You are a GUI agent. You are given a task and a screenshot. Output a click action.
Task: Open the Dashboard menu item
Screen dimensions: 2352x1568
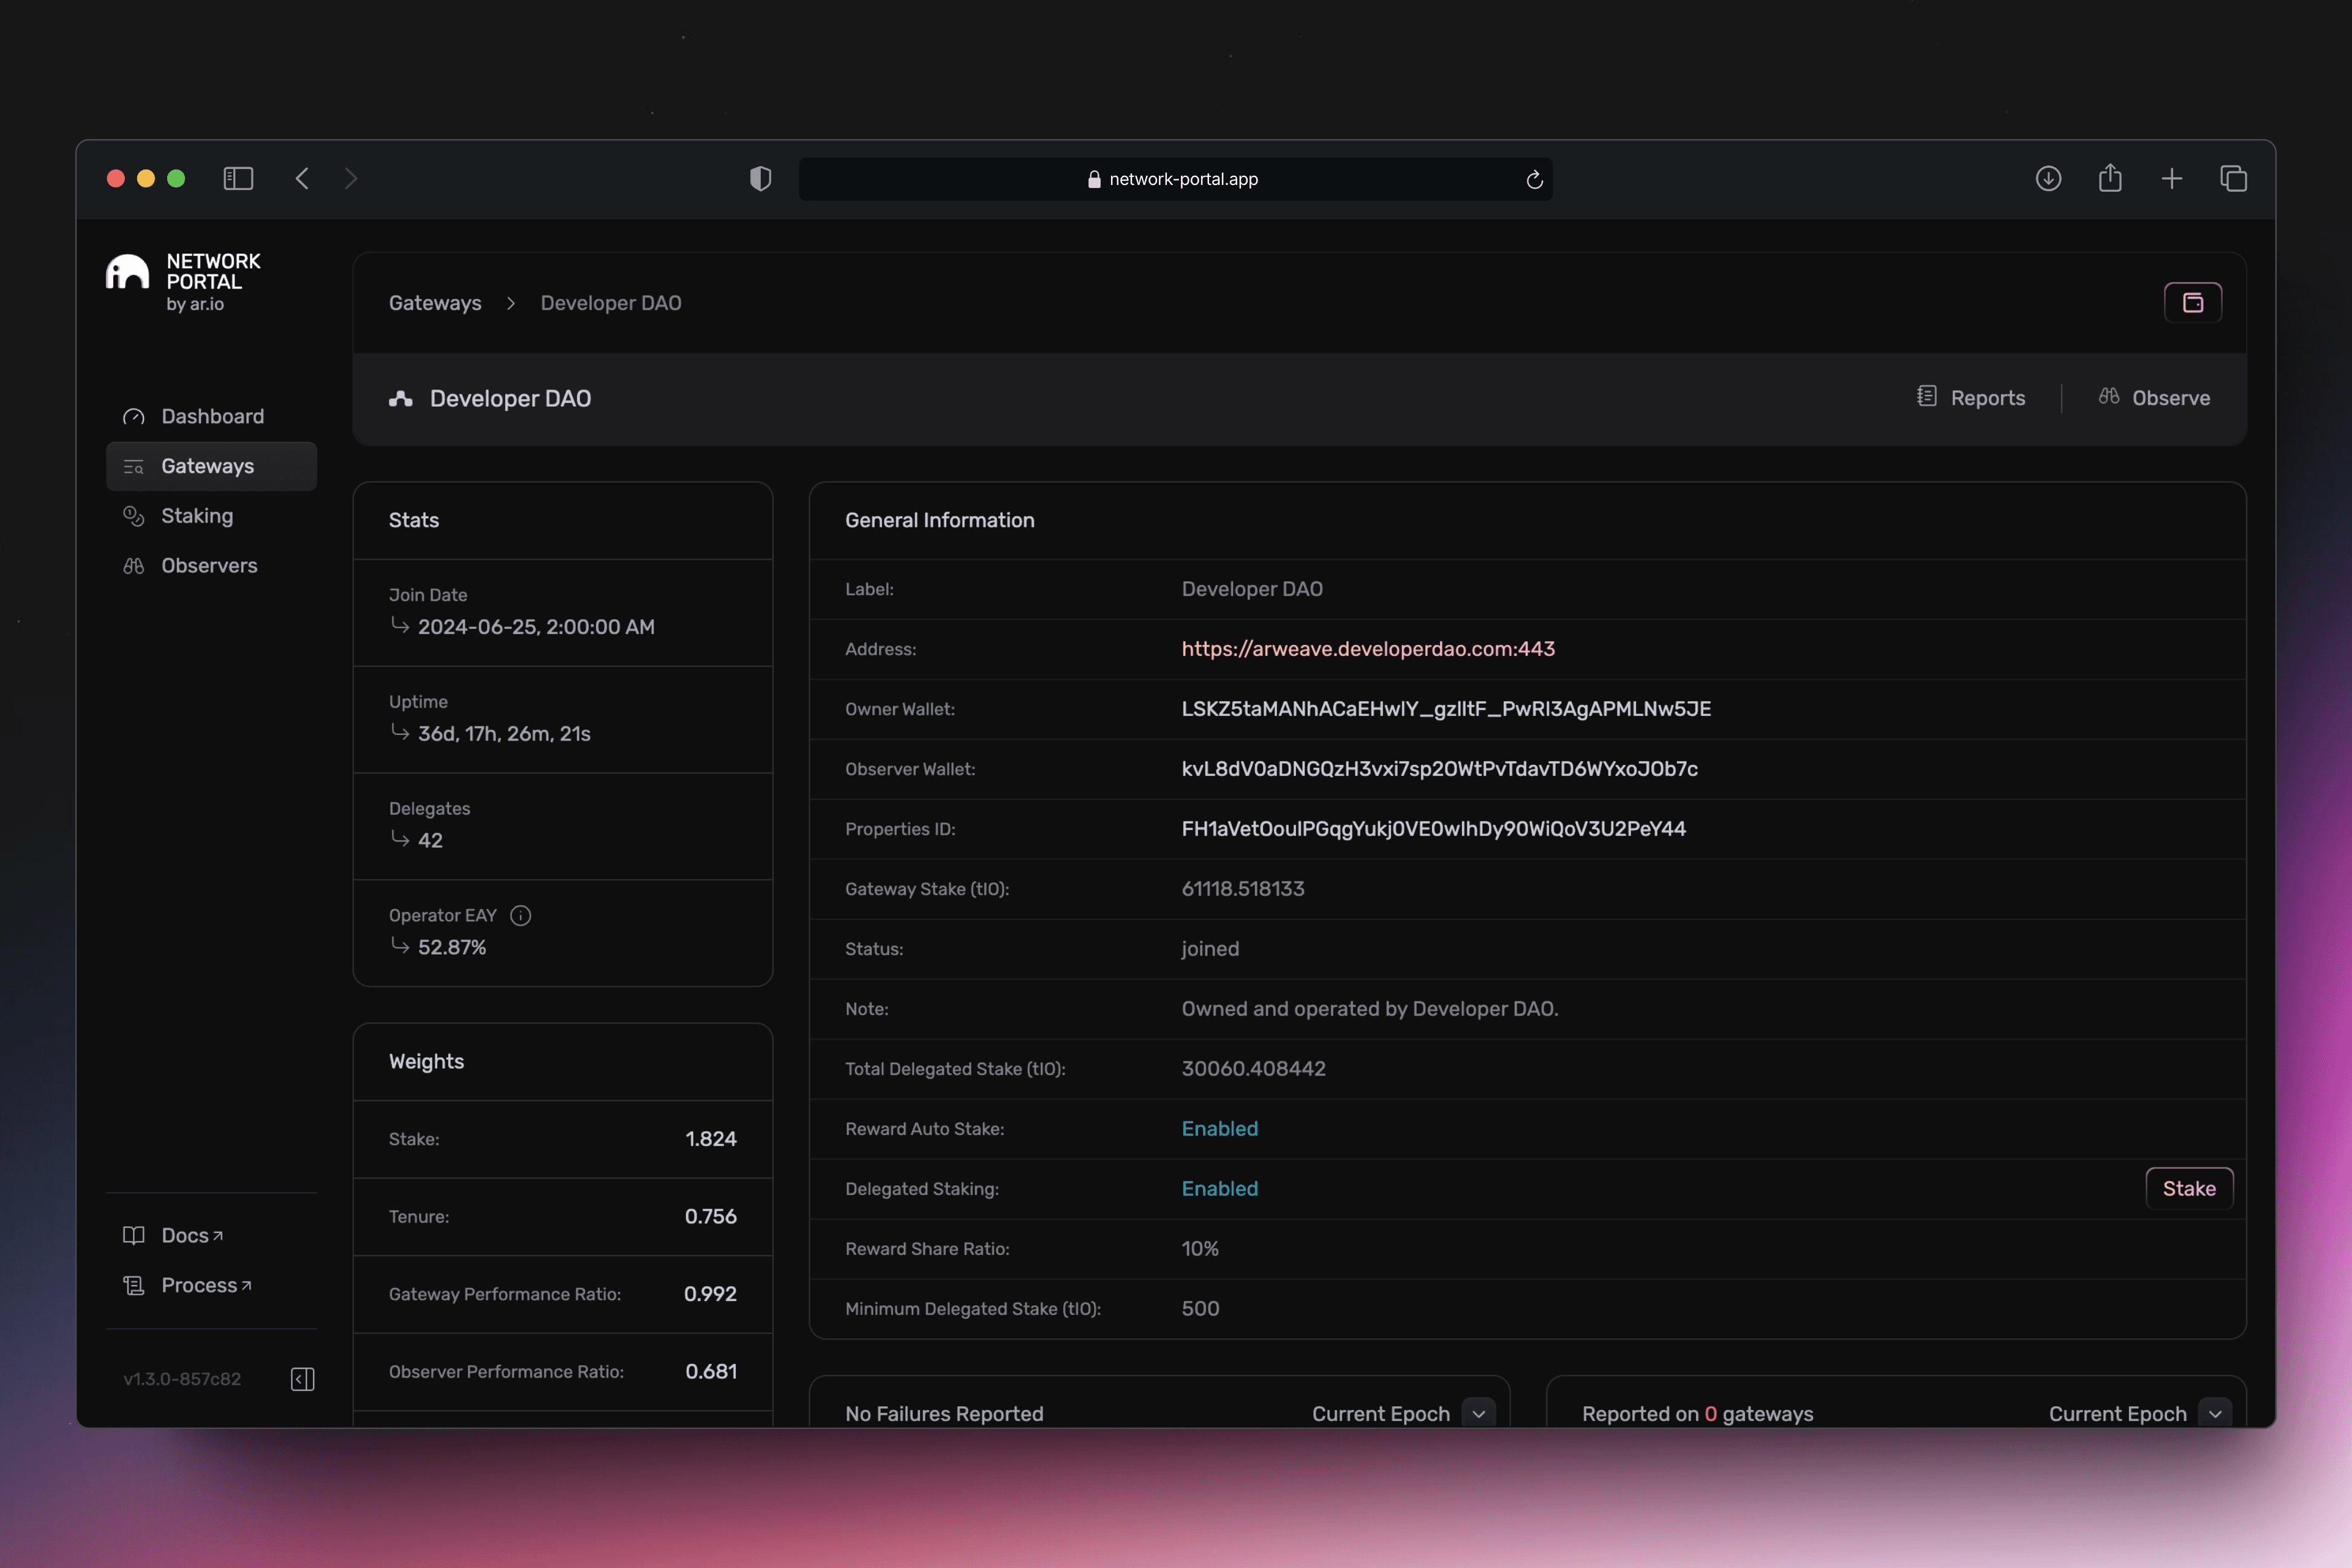(212, 416)
